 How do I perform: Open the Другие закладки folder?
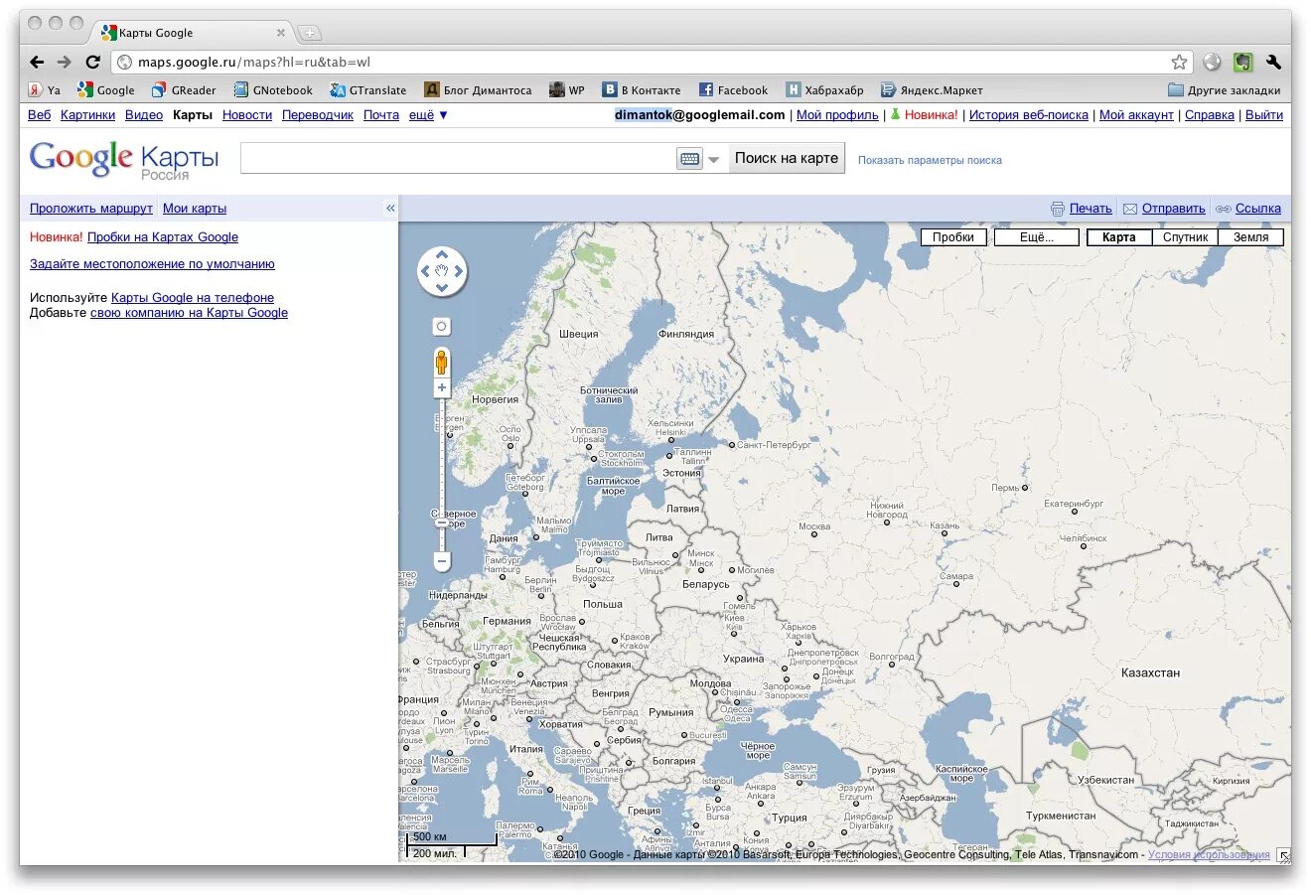[1225, 89]
